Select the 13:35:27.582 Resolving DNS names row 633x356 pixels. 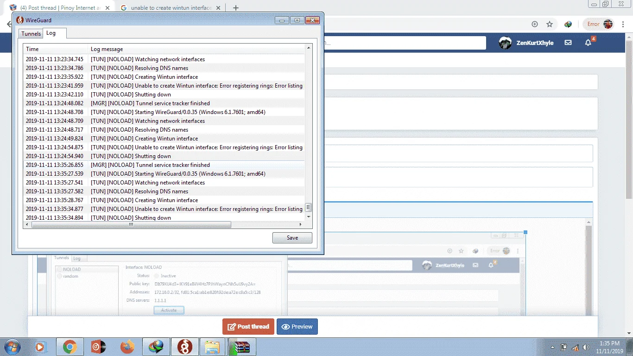164,191
